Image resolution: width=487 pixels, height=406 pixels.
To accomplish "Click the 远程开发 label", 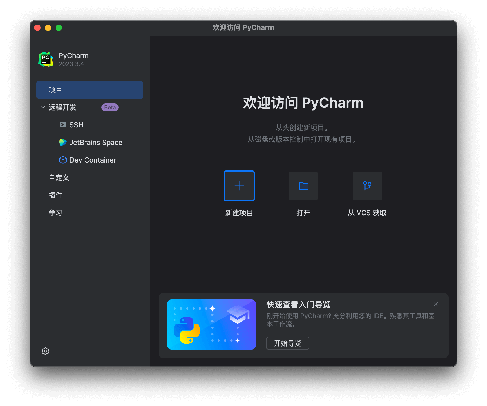I will click(x=62, y=107).
